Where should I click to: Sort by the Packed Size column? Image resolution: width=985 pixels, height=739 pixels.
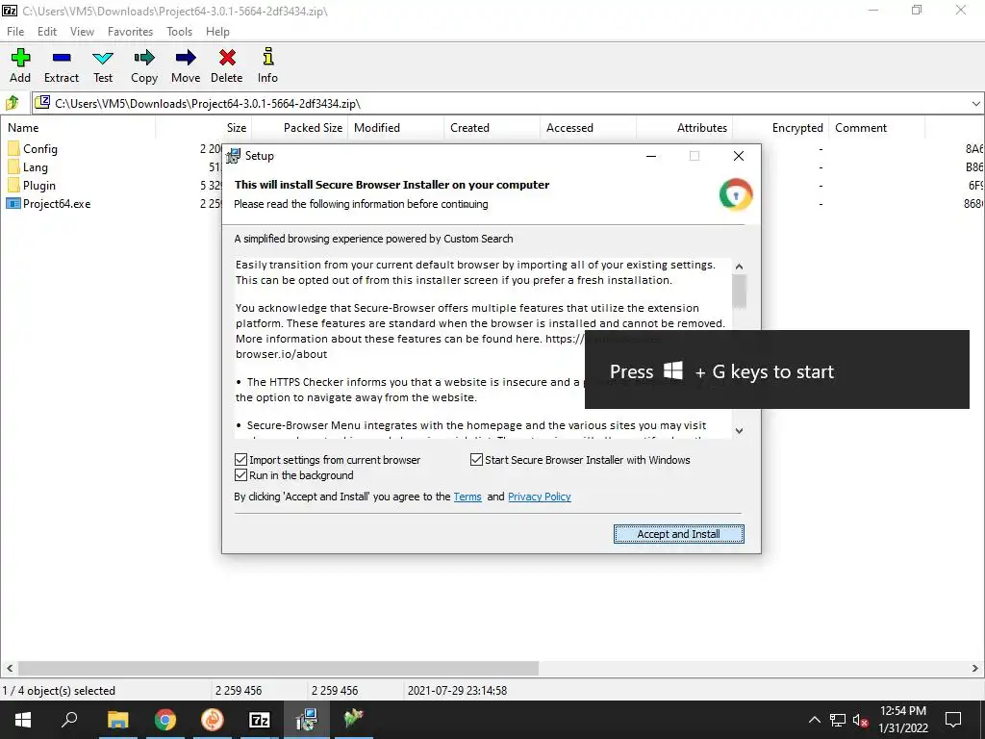[300, 128]
